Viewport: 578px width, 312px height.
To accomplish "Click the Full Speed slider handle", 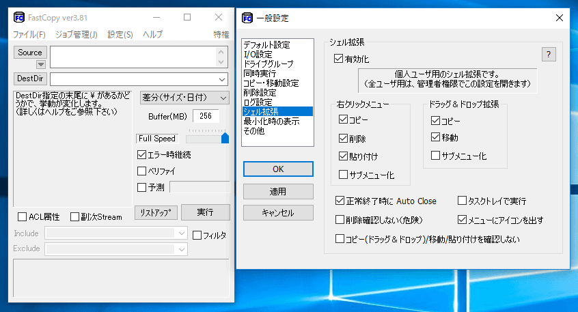I will pos(225,139).
